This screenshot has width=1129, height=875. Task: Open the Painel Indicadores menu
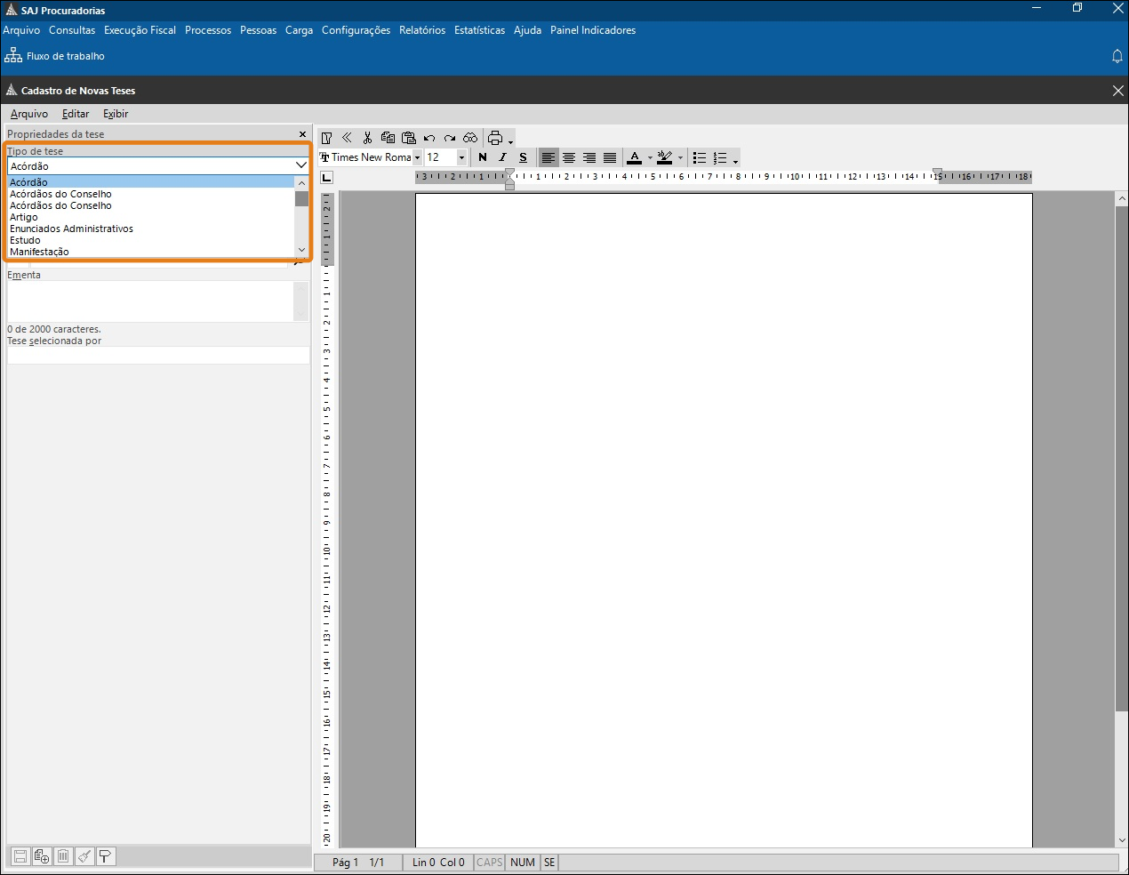pos(593,30)
